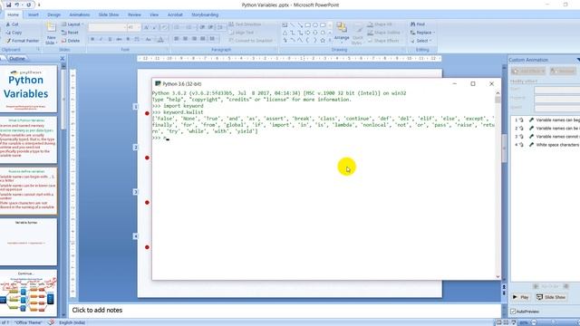Maximize the Python 3.6 console window
The height and width of the screenshot is (326, 580).
click(473, 84)
